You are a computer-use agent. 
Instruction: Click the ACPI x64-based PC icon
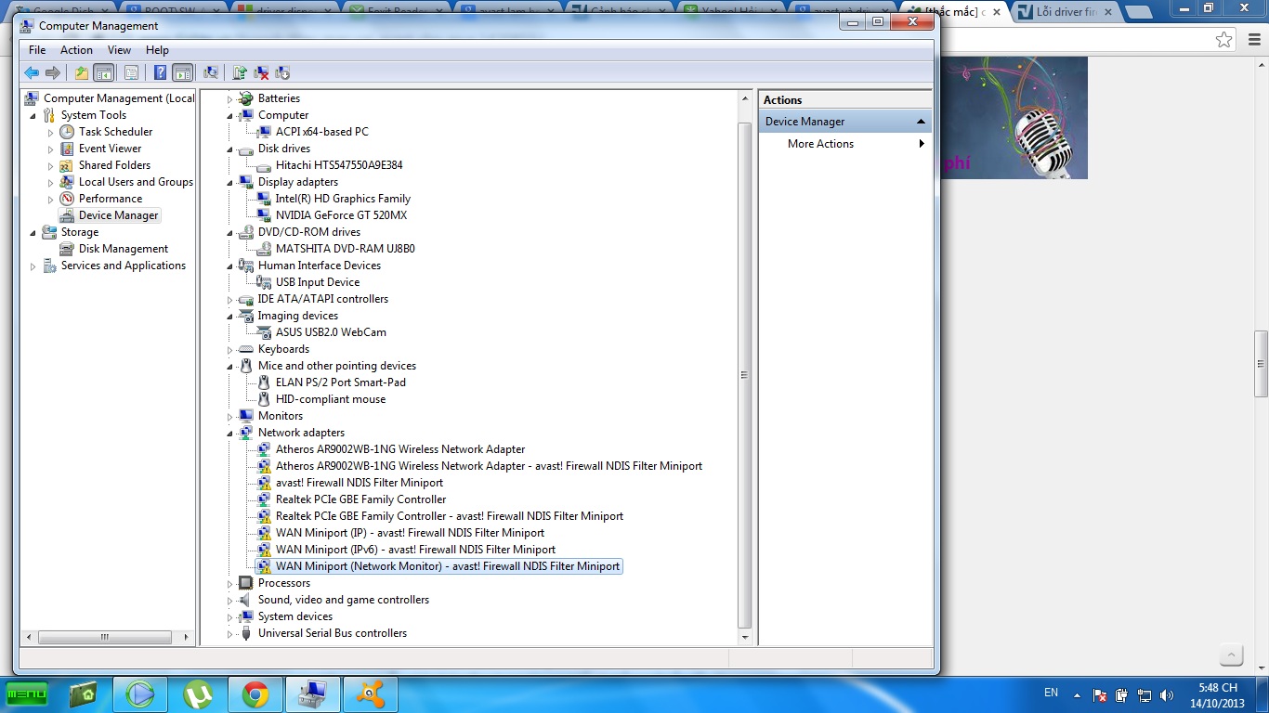(264, 132)
